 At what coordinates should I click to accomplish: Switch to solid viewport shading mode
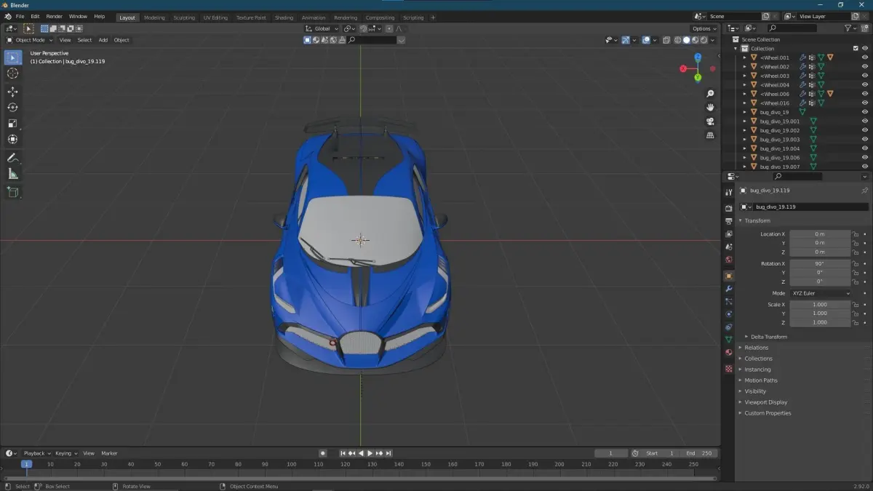click(686, 40)
